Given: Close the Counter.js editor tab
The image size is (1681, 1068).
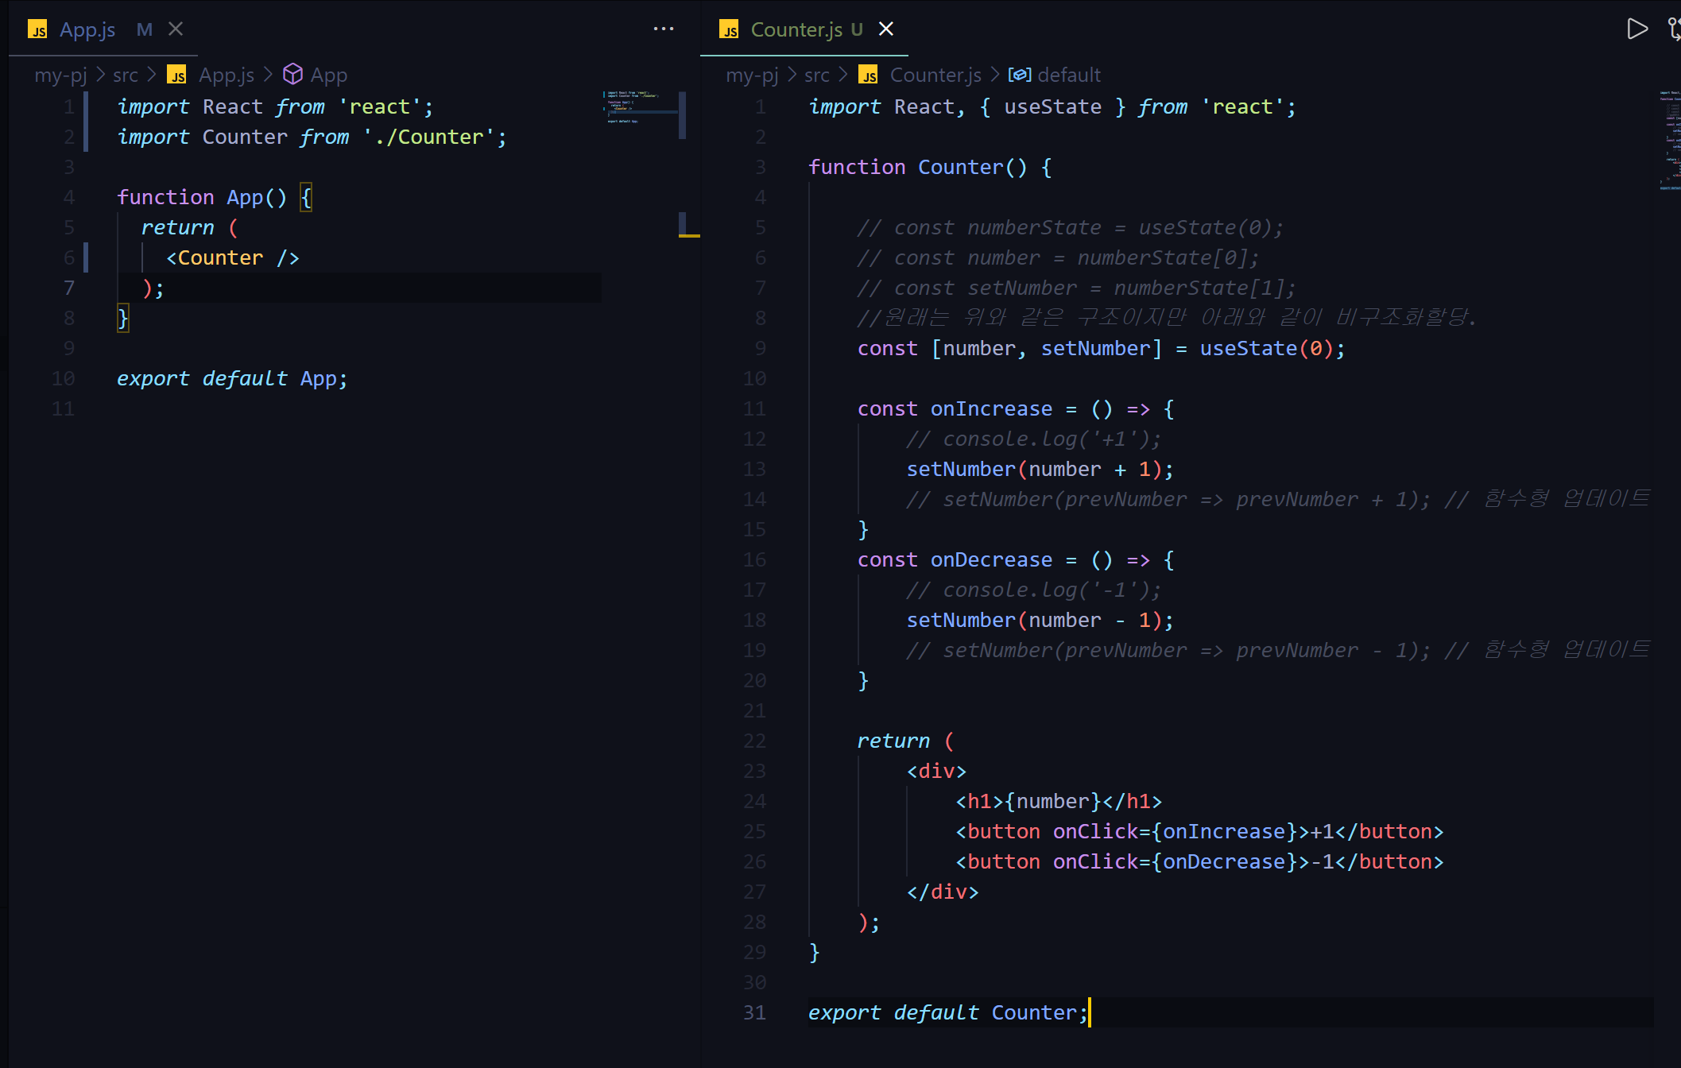Looking at the screenshot, I should tap(886, 29).
